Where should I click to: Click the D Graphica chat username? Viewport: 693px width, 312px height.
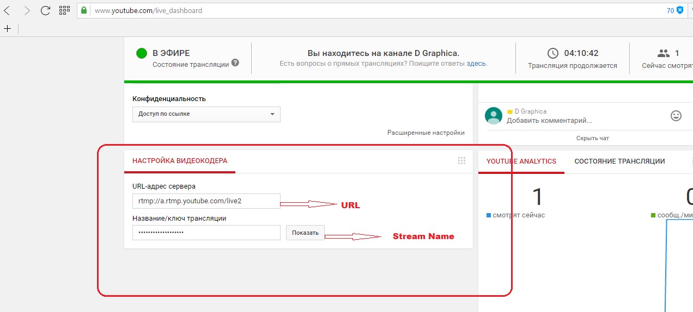tap(530, 111)
